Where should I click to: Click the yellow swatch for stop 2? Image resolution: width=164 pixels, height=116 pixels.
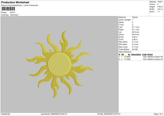125,59
